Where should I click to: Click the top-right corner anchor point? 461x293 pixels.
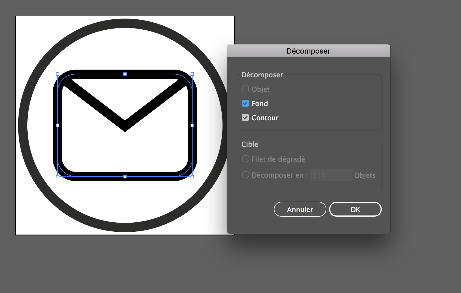tap(192, 74)
